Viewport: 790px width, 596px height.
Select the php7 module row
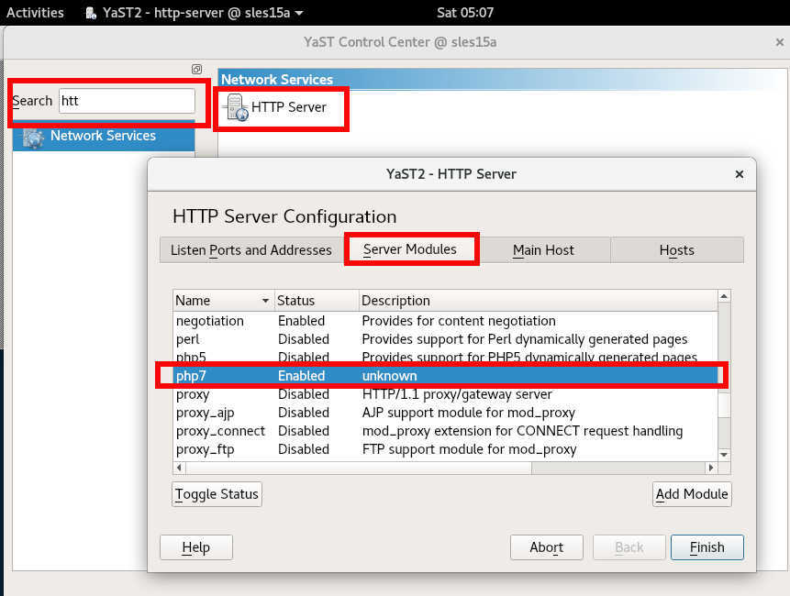(x=445, y=376)
